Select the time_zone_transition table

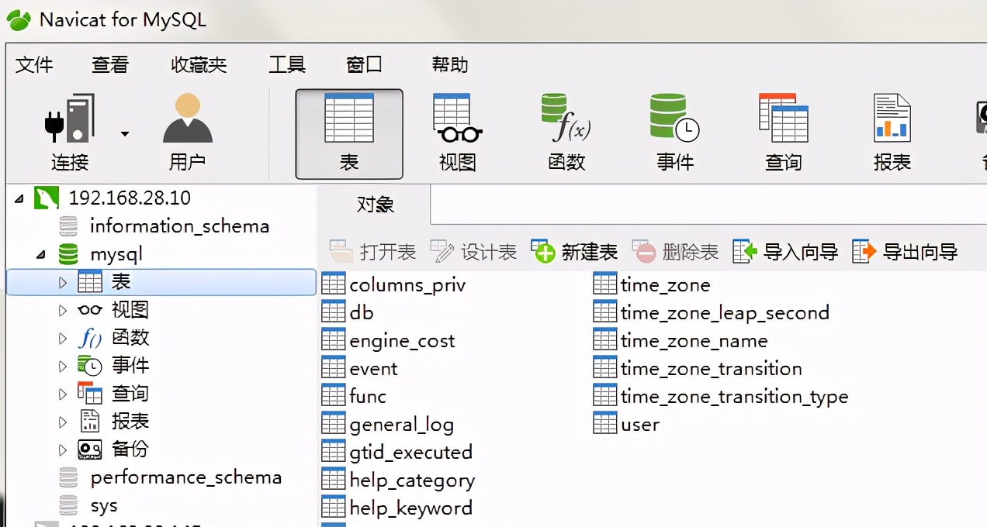[x=711, y=369]
